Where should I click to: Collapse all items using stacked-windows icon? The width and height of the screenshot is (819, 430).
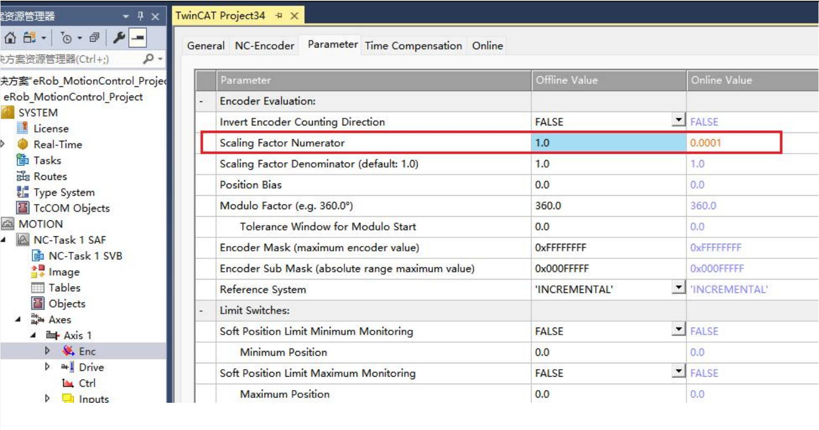point(95,38)
